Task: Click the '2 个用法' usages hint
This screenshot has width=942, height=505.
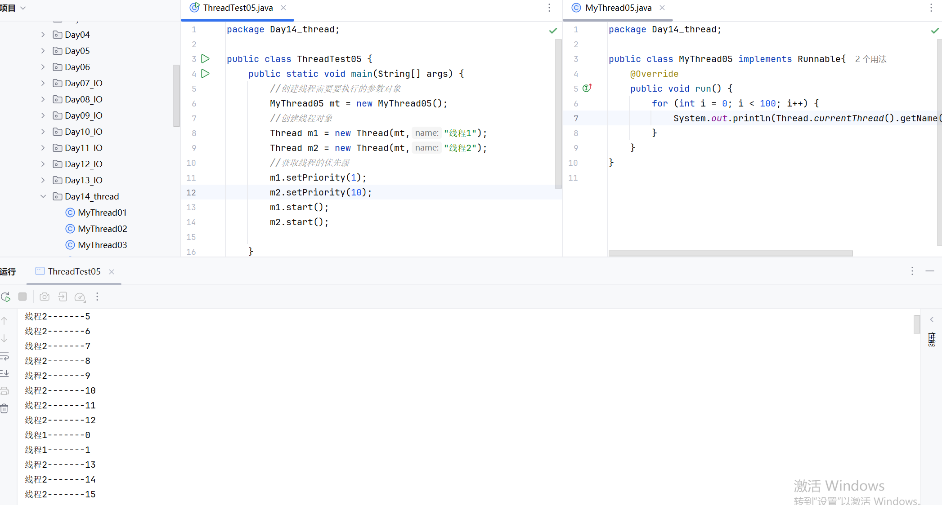Action: [x=870, y=59]
